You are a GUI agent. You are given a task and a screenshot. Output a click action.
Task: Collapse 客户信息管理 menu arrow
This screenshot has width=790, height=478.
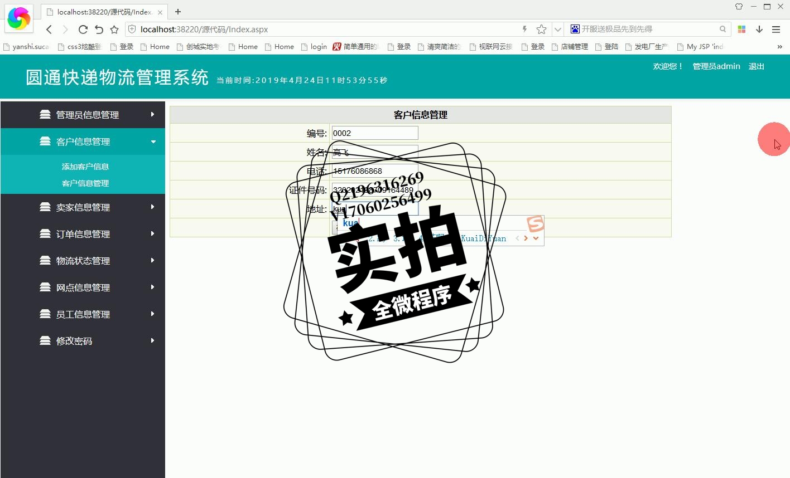pyautogui.click(x=153, y=142)
